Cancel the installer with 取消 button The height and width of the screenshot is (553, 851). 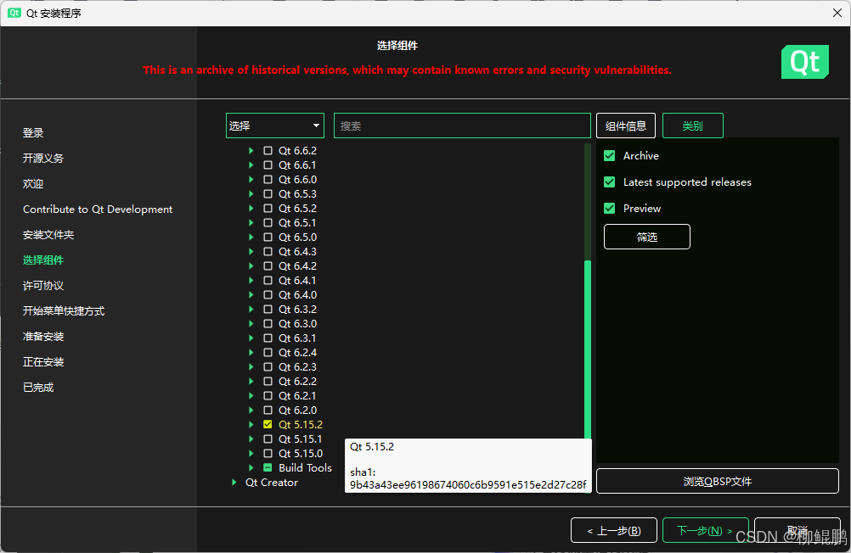tap(797, 530)
